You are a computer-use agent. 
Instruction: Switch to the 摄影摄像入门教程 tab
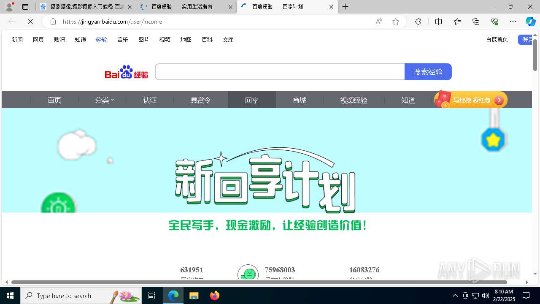pos(86,7)
